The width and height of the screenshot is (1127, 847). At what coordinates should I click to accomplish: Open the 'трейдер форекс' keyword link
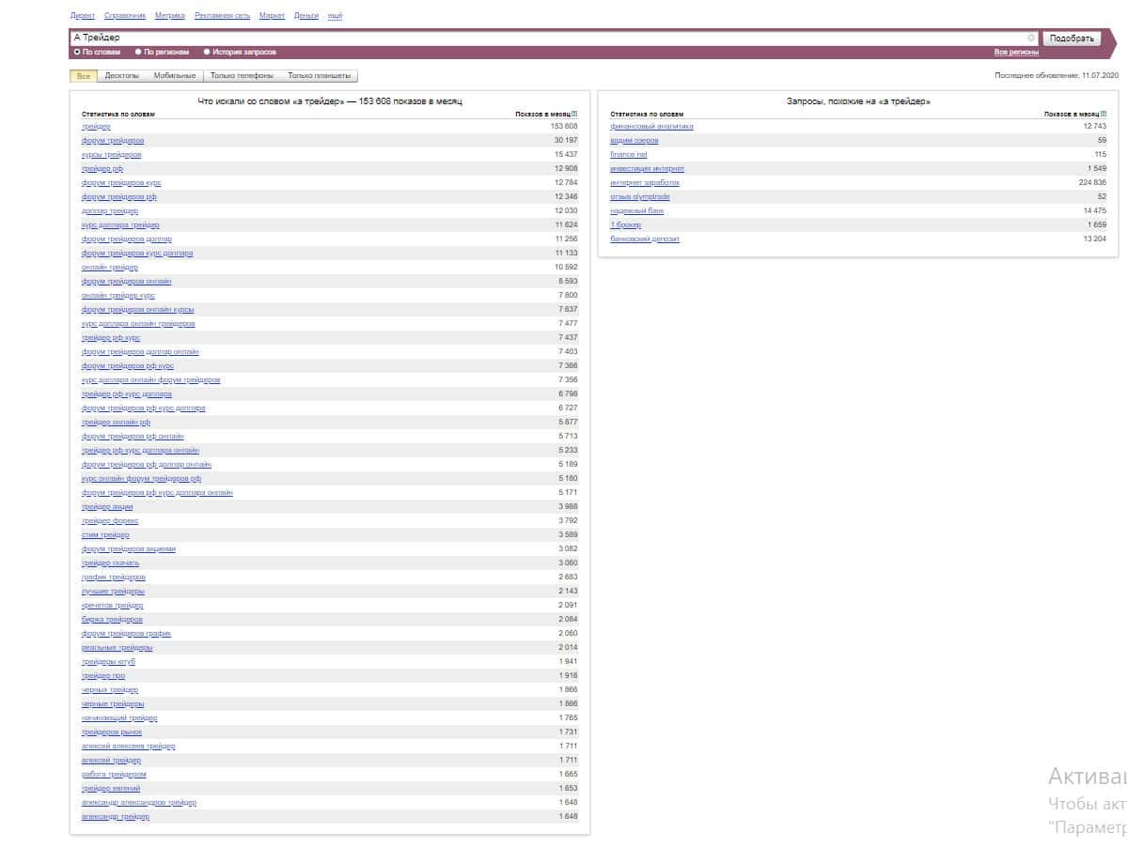click(x=110, y=520)
